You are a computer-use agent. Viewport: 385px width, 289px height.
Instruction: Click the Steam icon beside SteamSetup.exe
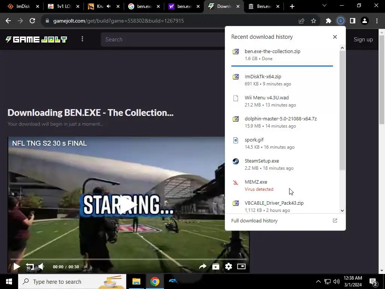236,161
